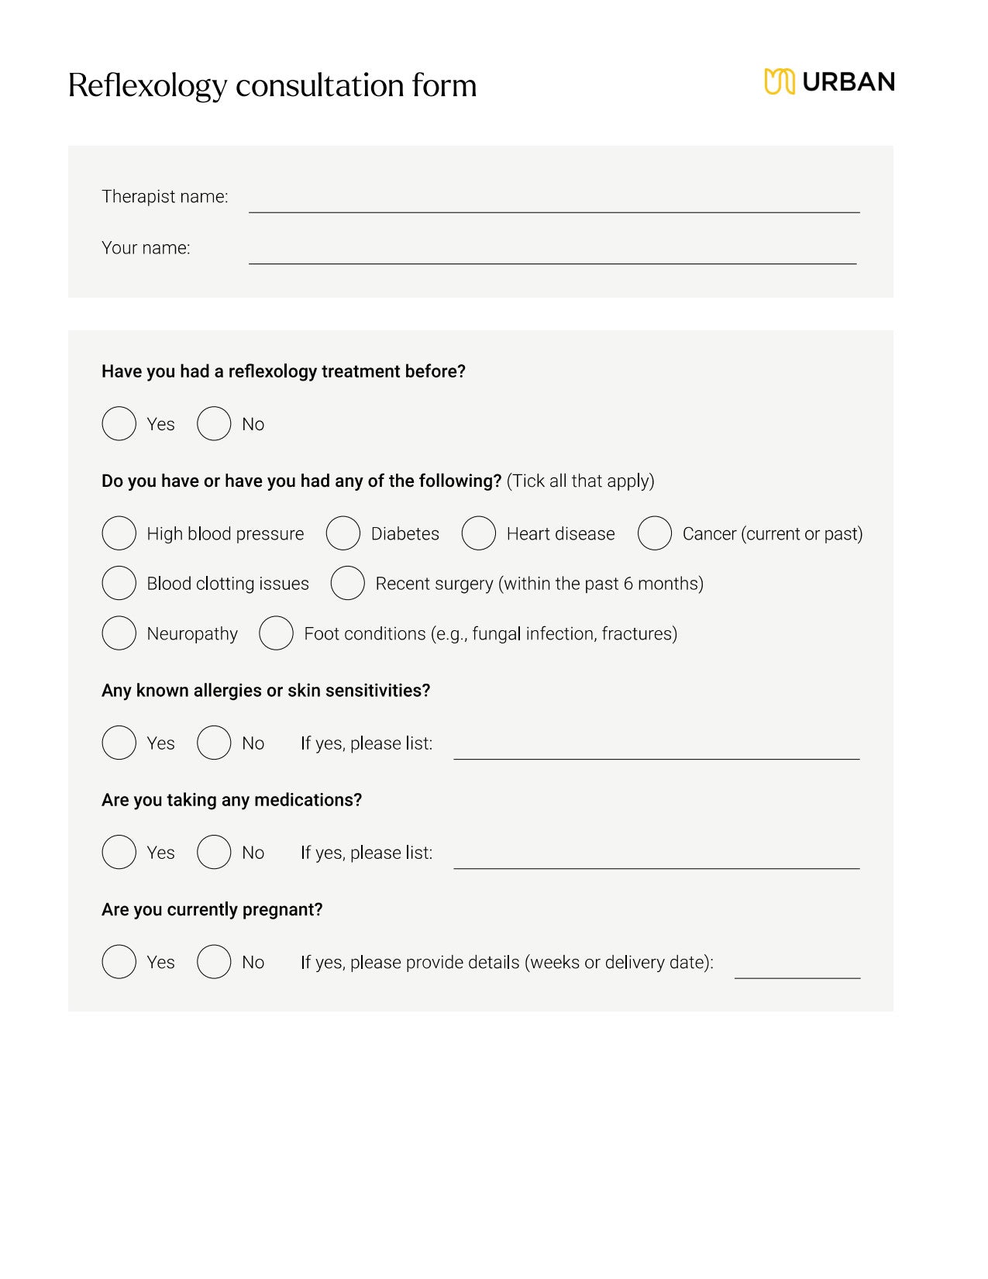The width and height of the screenshot is (988, 1279).
Task: Tick the Neuropathy circle
Action: click(x=119, y=633)
